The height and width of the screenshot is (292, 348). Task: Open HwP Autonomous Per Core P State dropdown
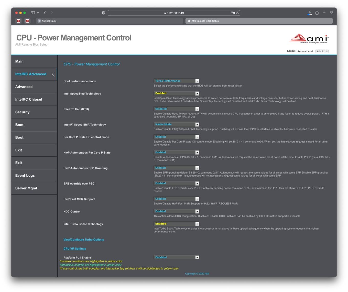[x=176, y=152]
